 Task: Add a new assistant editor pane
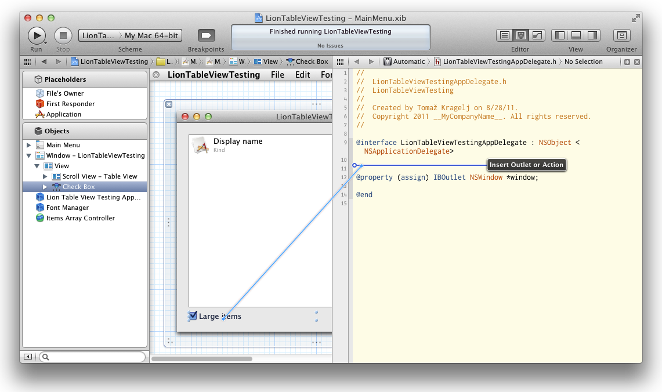click(627, 62)
